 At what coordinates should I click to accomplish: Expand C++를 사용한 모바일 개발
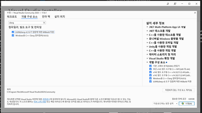[x=147, y=43]
